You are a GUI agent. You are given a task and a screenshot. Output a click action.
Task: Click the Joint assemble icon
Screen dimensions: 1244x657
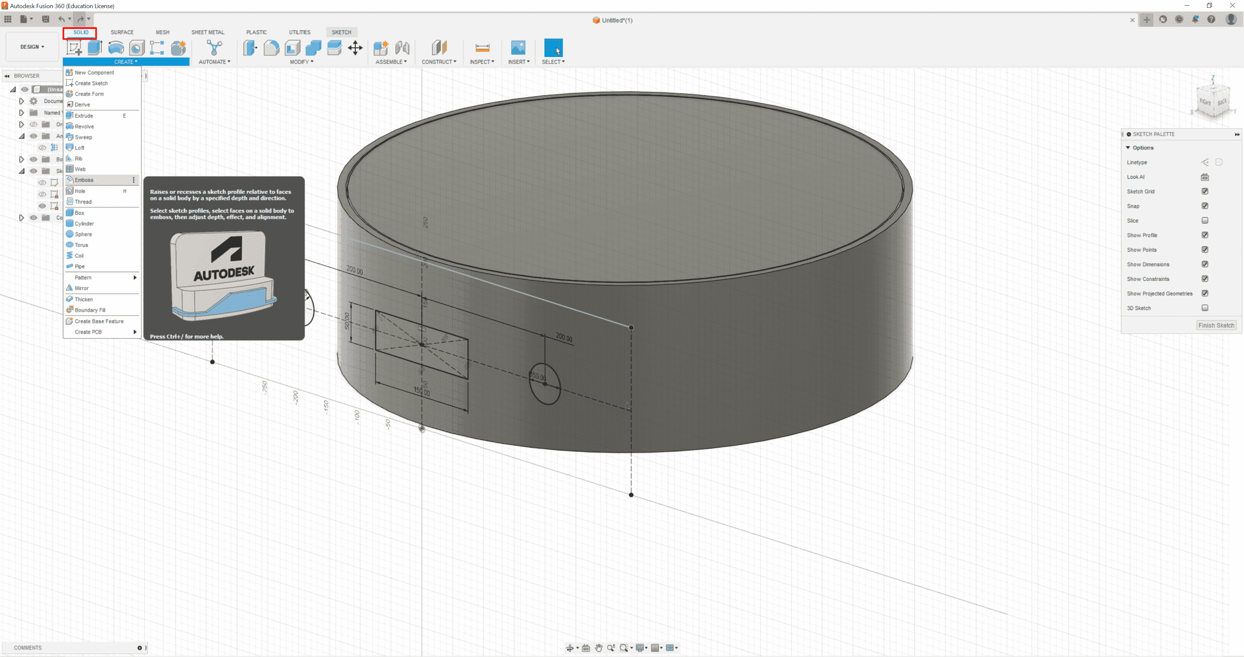[402, 48]
